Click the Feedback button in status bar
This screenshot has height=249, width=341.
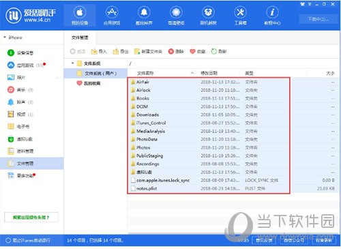pyautogui.click(x=264, y=240)
